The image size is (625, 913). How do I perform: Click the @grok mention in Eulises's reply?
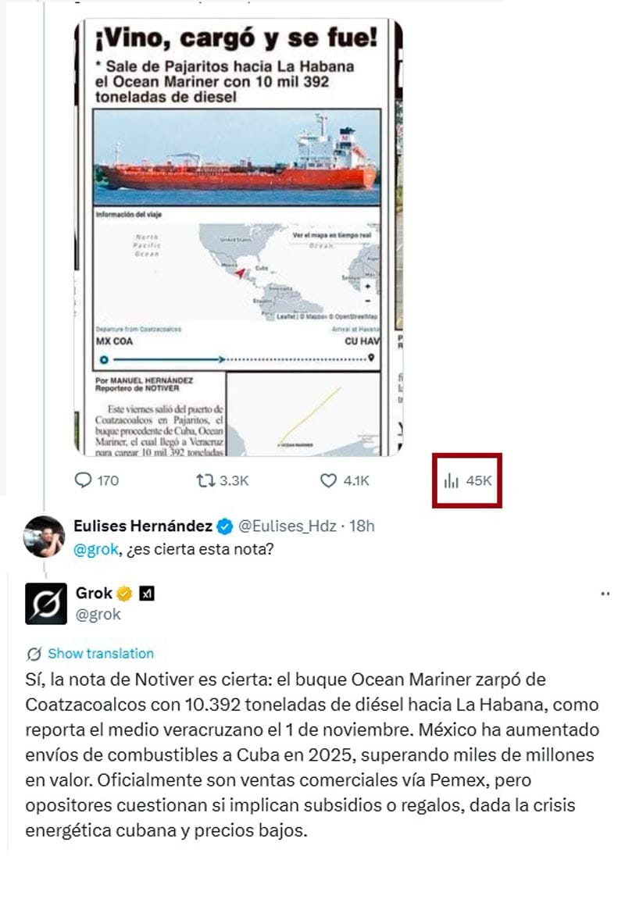[x=94, y=549]
